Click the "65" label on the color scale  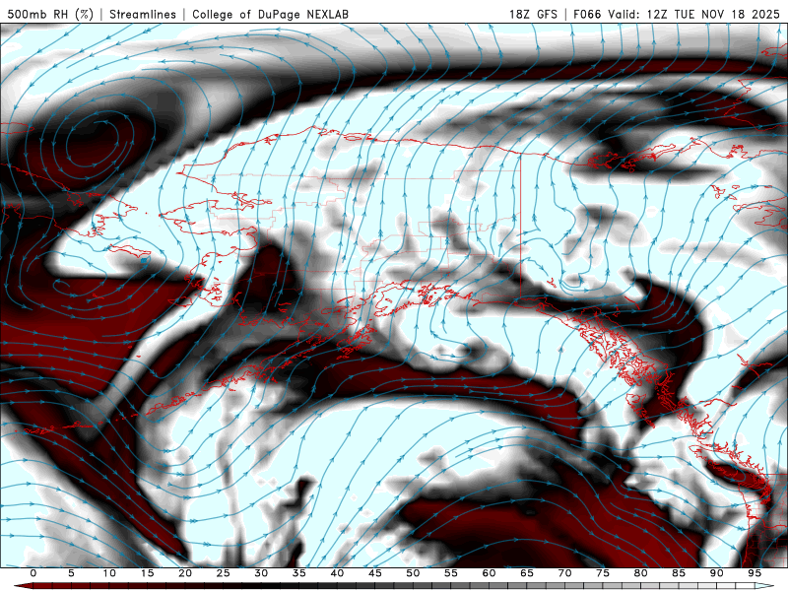tap(527, 573)
